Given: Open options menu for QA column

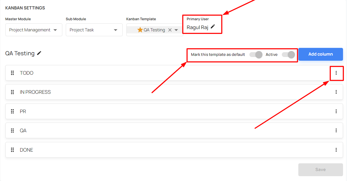Looking at the screenshot, I should 336,131.
